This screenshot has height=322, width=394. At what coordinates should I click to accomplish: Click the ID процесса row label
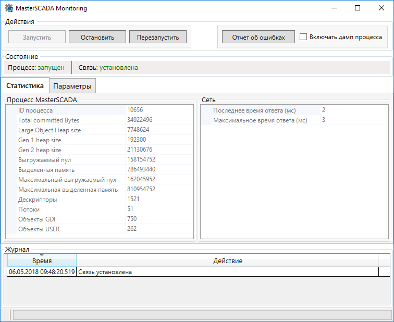(x=35, y=110)
